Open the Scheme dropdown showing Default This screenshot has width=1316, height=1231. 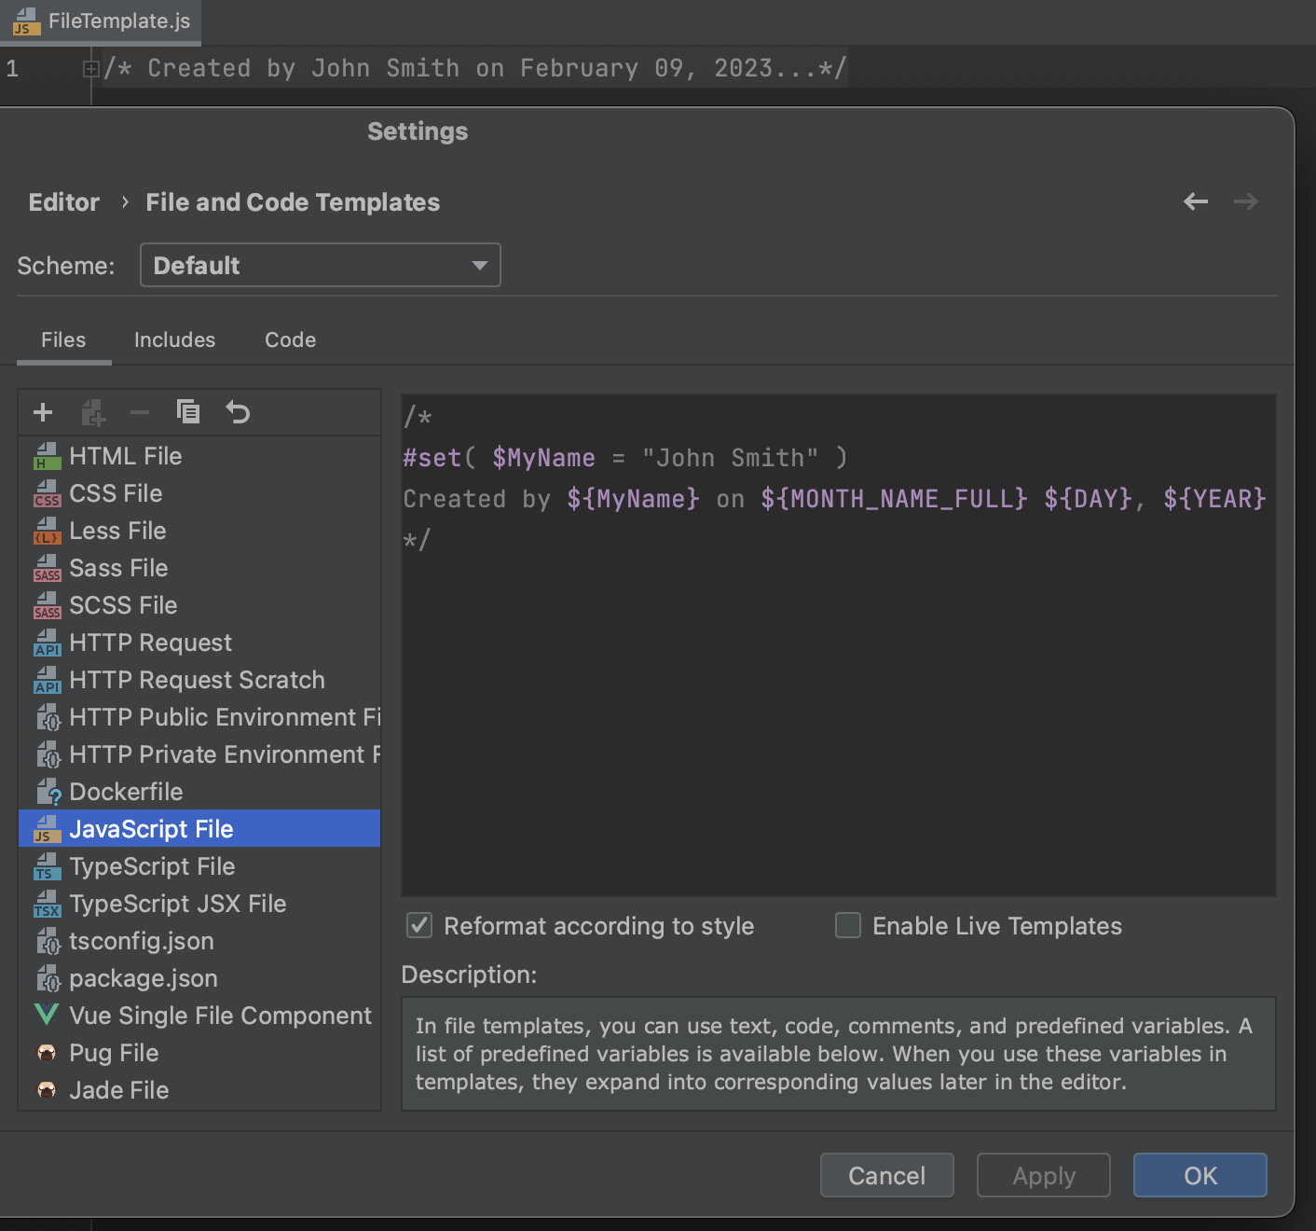point(320,265)
